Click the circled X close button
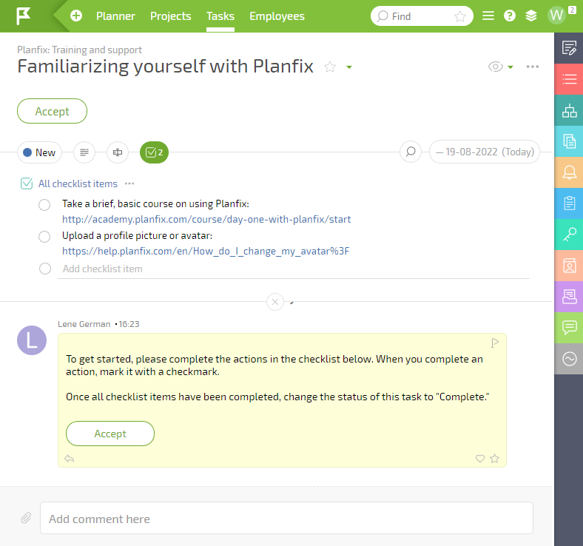Viewport: 583px width, 546px height. click(x=275, y=302)
